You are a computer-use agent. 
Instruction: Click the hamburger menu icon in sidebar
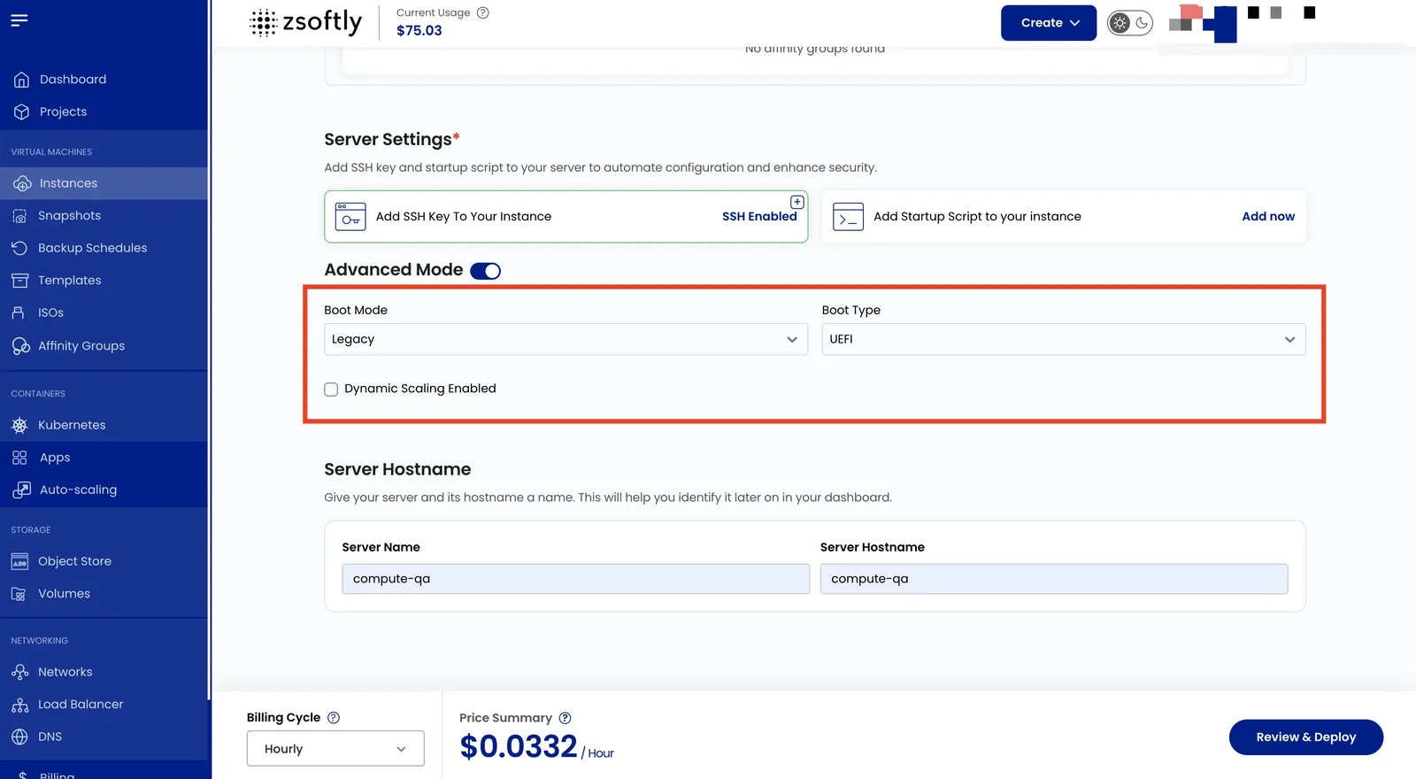(x=19, y=19)
